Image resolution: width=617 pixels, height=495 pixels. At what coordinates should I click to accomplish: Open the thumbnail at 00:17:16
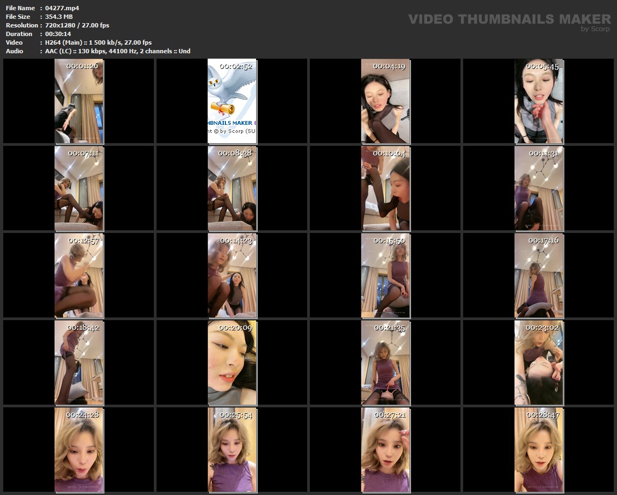(x=538, y=275)
